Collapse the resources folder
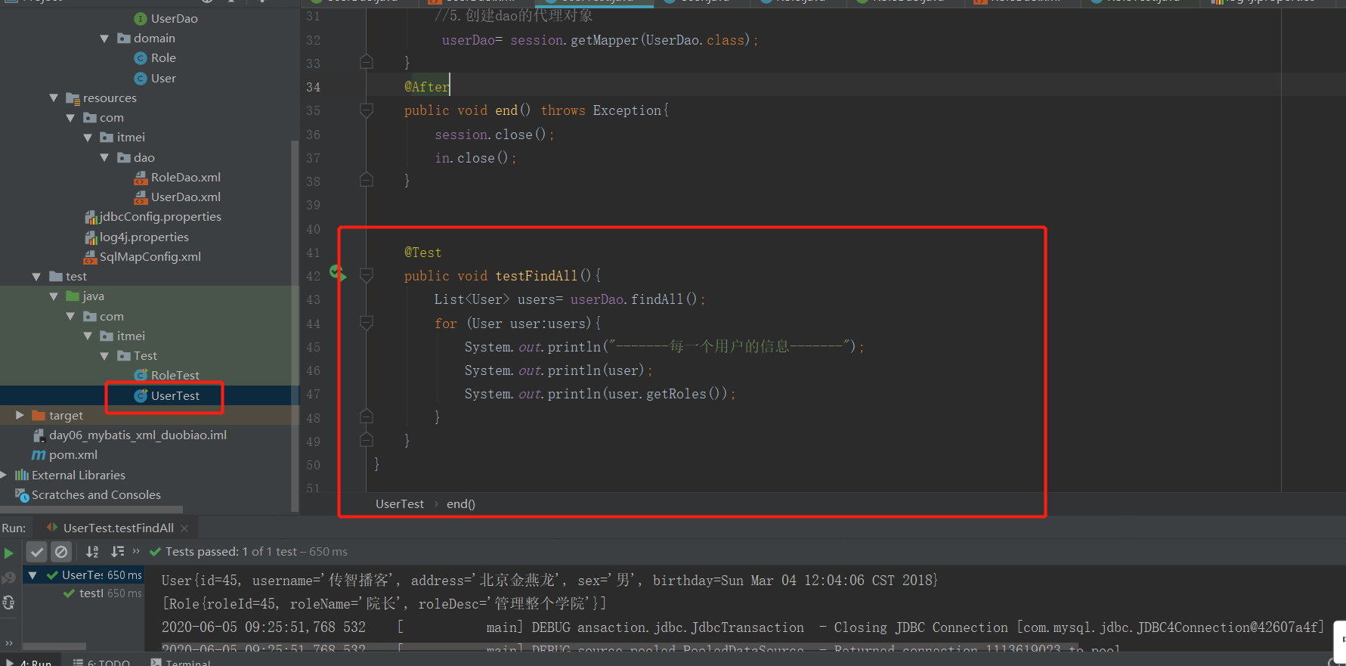 (x=54, y=98)
